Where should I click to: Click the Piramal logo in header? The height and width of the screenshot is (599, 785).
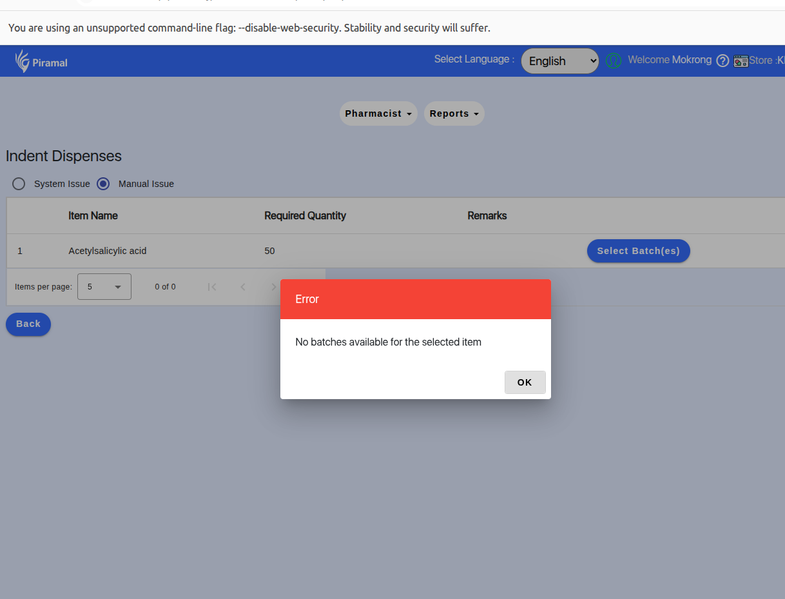click(x=41, y=61)
